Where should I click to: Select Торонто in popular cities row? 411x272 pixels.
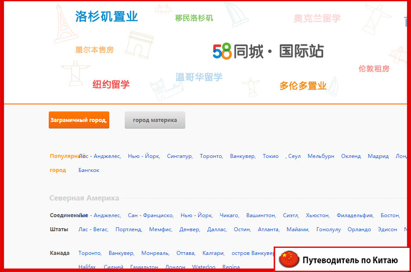[211, 156]
